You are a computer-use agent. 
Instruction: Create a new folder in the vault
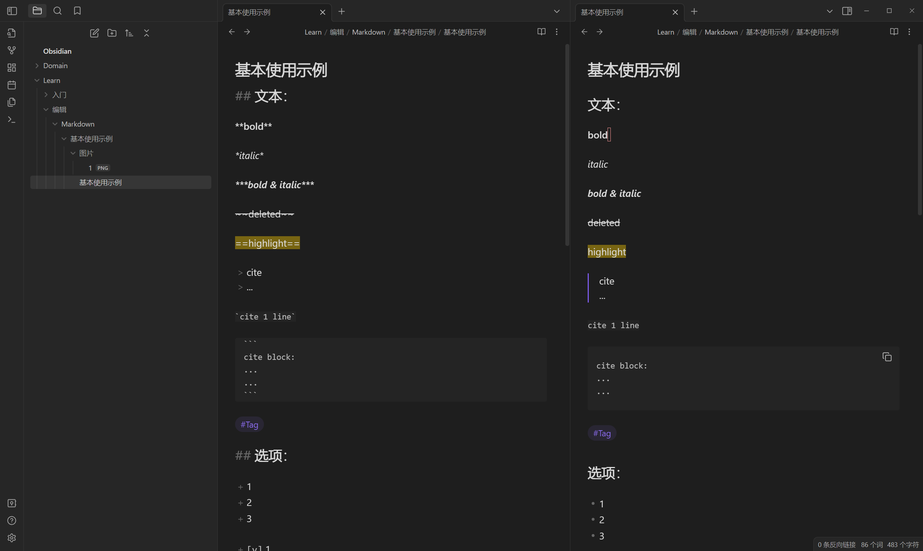pos(112,33)
